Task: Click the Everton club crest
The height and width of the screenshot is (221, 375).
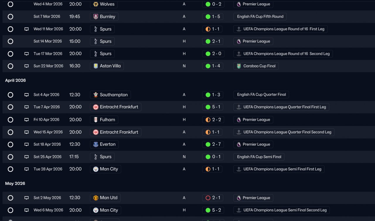Action: pyautogui.click(x=96, y=144)
